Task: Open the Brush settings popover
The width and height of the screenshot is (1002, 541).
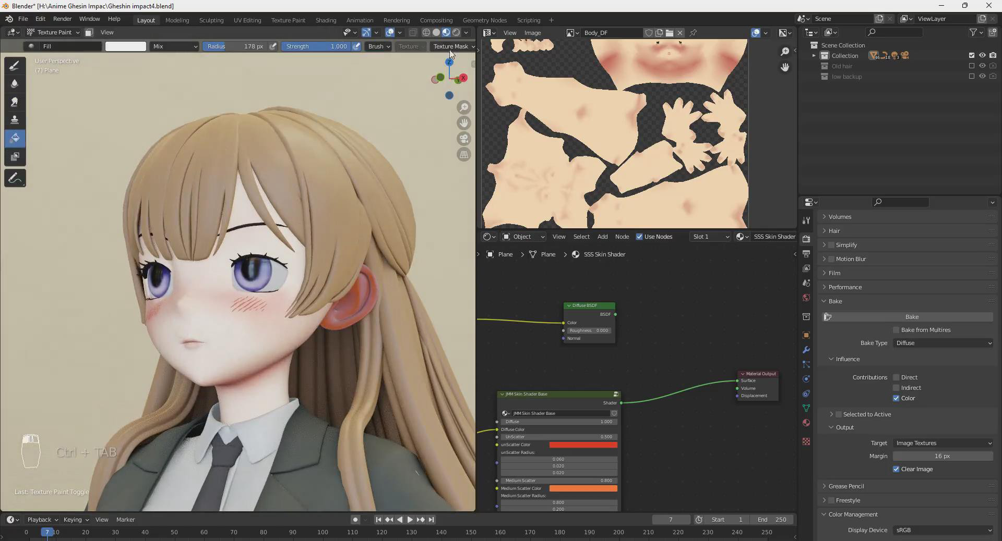Action: (x=379, y=46)
